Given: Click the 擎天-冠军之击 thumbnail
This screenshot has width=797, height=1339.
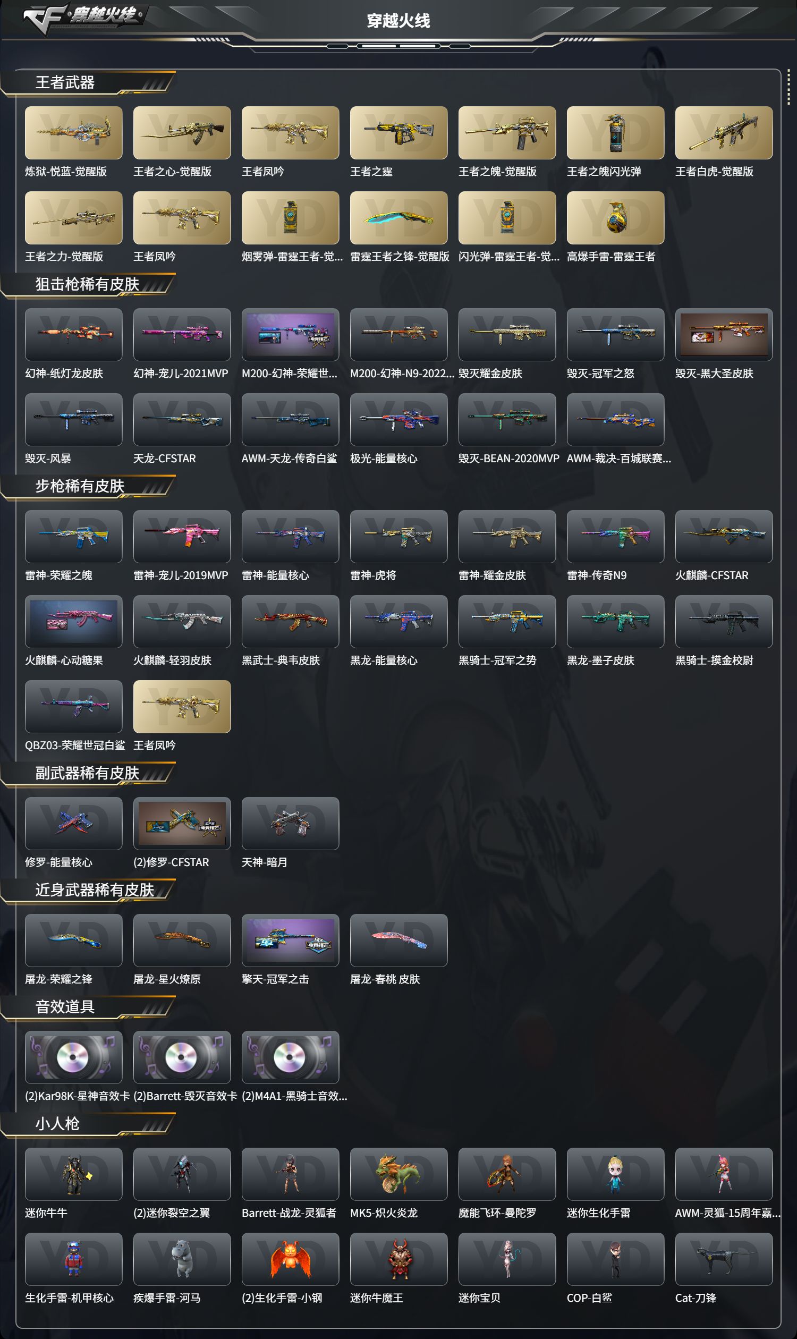Looking at the screenshot, I should (x=290, y=940).
